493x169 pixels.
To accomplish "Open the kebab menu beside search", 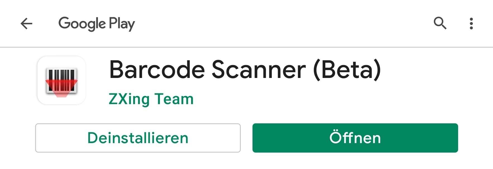I will [471, 23].
